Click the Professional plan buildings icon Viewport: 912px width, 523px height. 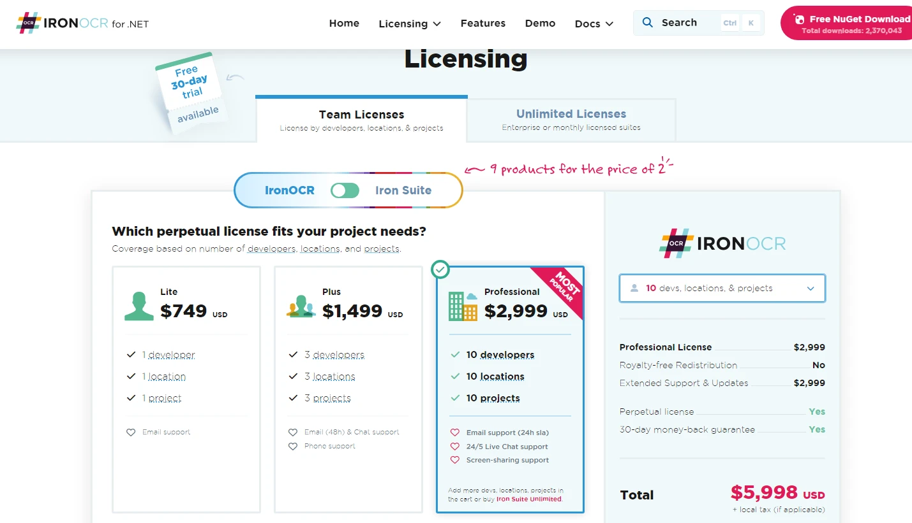coord(463,306)
